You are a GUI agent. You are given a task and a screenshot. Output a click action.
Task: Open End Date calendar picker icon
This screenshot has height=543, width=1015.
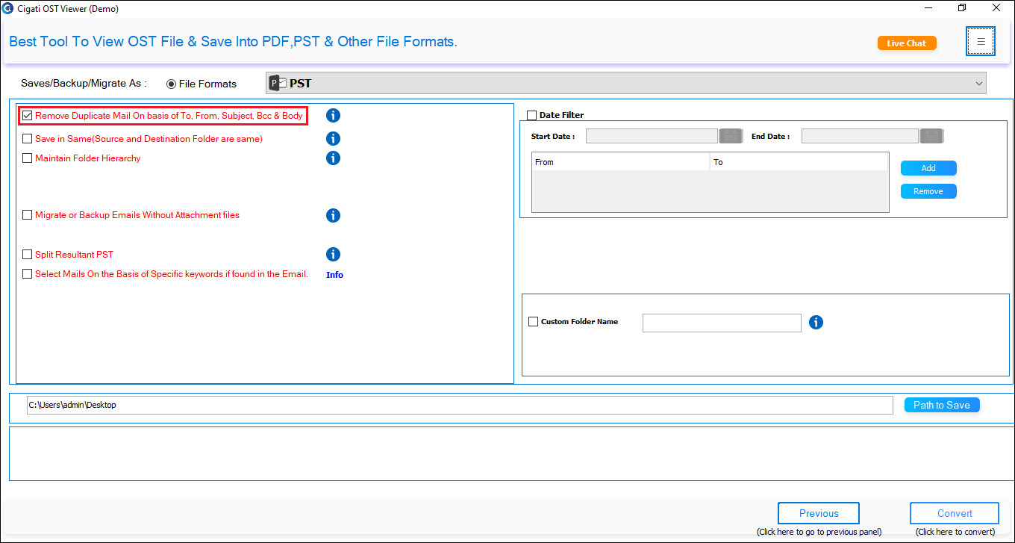pos(931,136)
